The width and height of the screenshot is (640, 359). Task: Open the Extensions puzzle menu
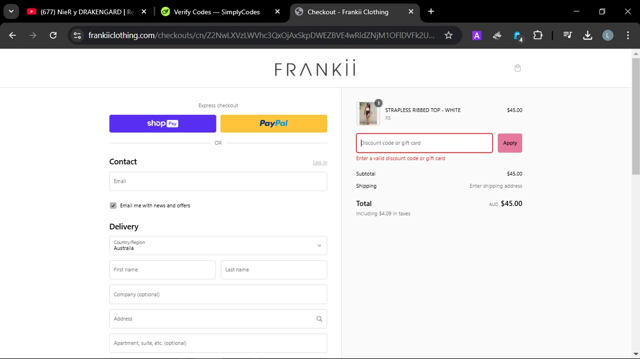point(538,35)
